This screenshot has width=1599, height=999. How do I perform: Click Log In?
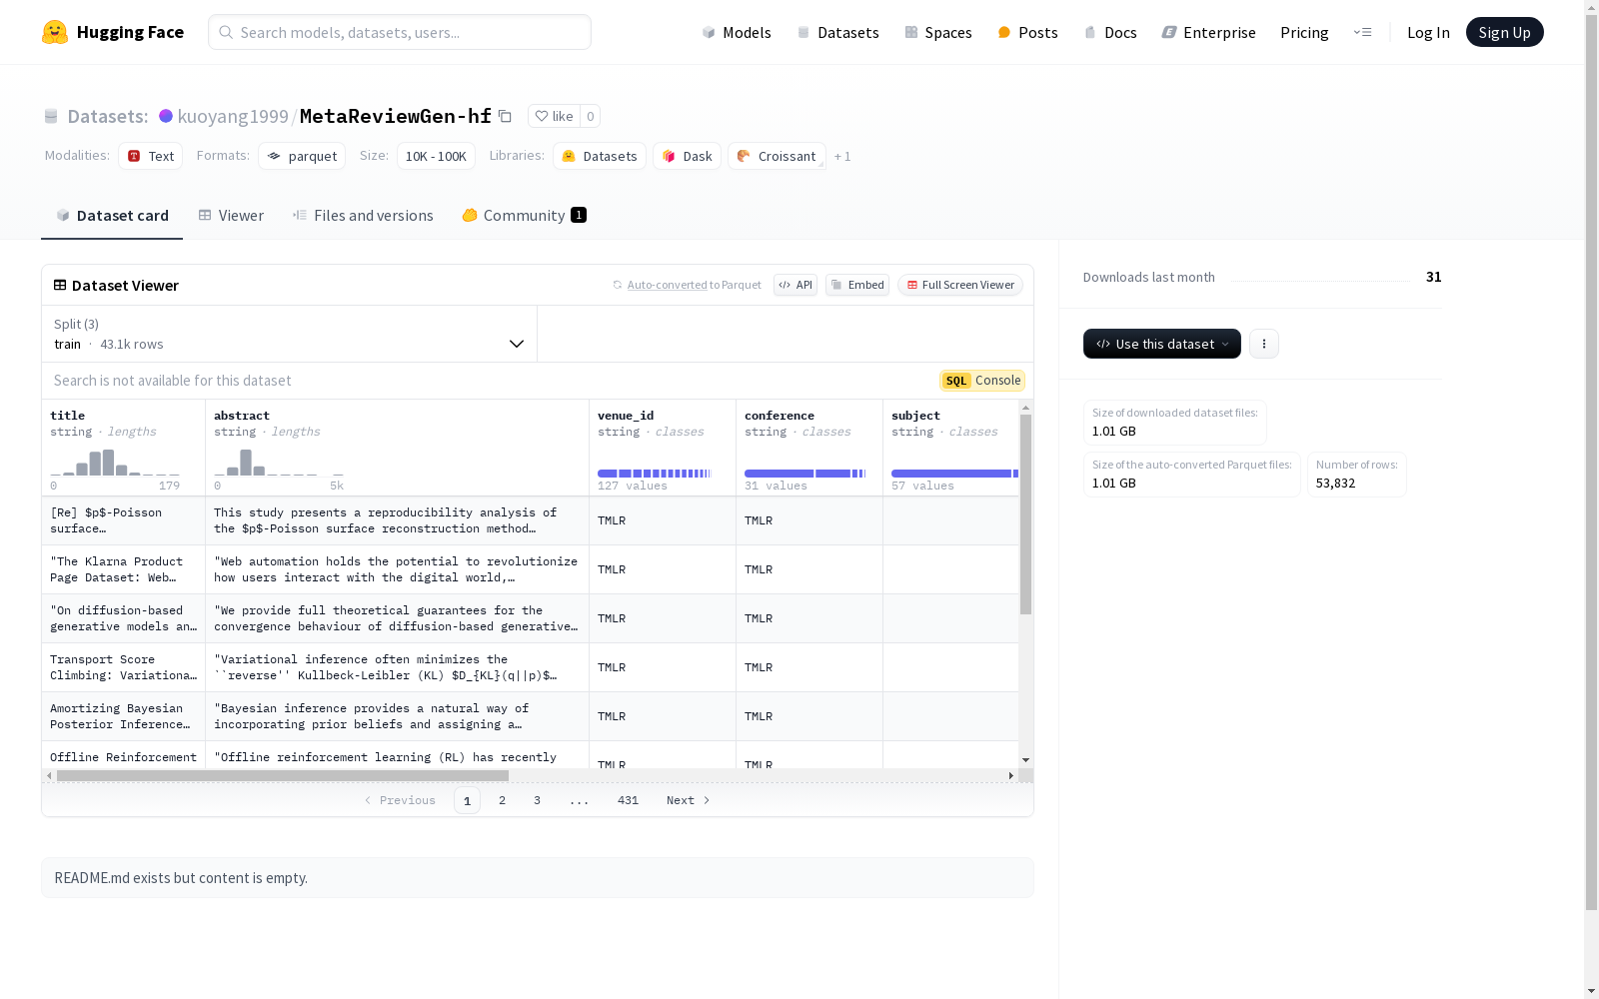1428,32
